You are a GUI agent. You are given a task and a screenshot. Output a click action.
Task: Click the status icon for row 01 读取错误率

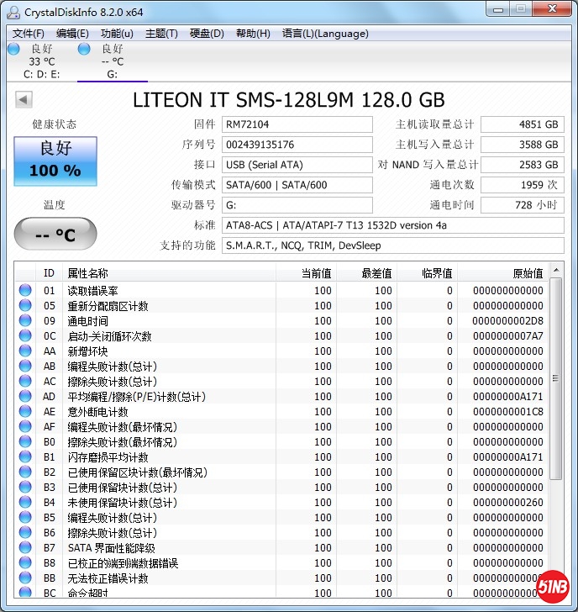pyautogui.click(x=24, y=291)
